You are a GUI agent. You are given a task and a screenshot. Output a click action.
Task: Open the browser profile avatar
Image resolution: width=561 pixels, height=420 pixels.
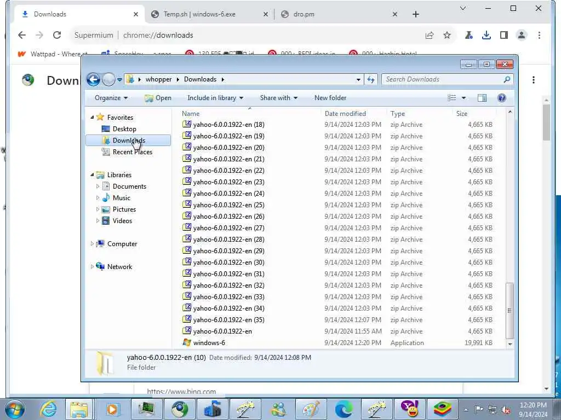coord(522,35)
